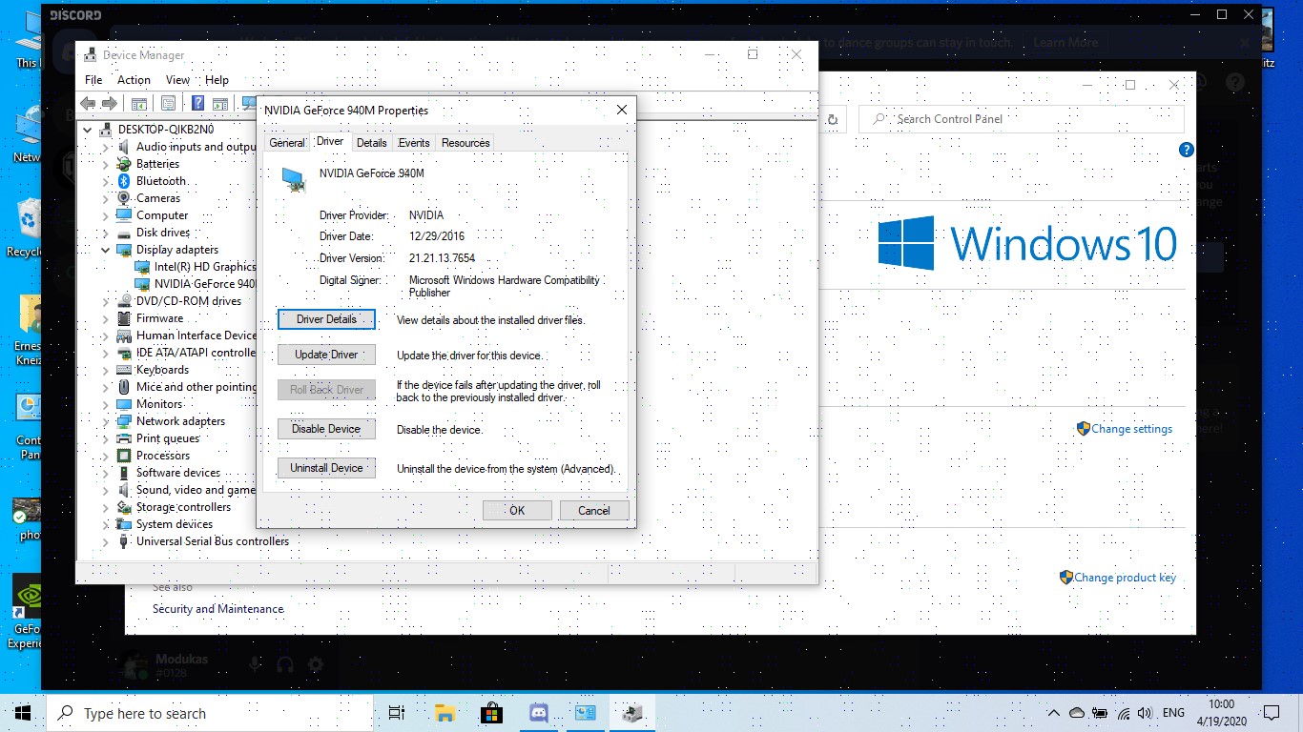Collapse the DESKTOP-QIKB2N0 root node
Viewport: 1303px width, 732px height.
(89, 130)
